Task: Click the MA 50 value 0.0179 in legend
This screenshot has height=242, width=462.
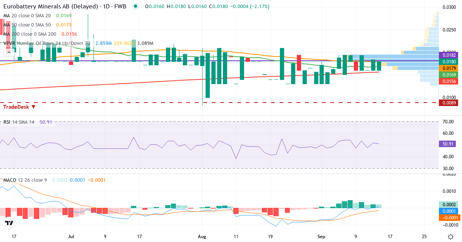Action: [64, 25]
